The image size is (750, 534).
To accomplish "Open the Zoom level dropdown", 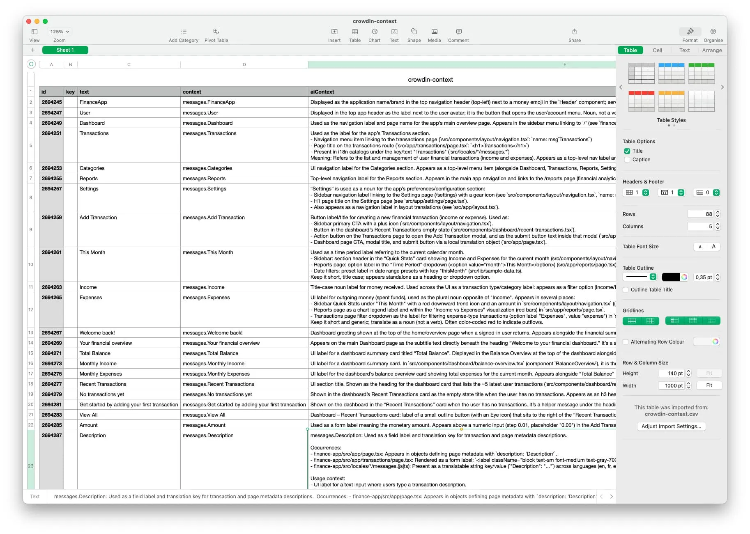I will point(59,31).
